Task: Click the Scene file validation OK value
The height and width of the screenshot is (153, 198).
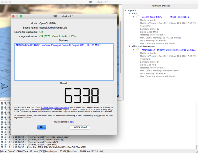Action: 41,32
